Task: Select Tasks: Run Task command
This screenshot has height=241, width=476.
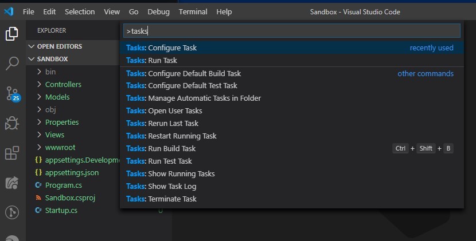Action: pyautogui.click(x=292, y=60)
